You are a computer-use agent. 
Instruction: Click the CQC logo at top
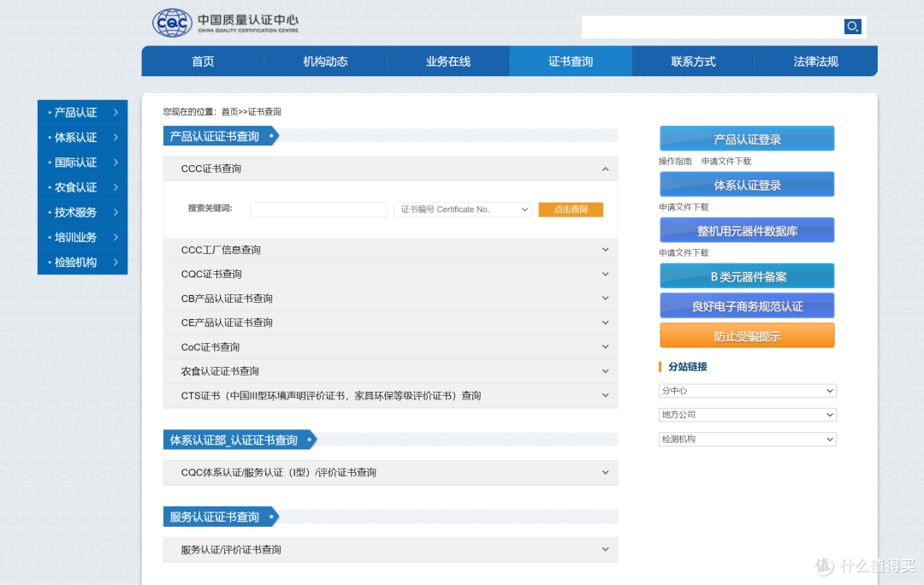[172, 23]
